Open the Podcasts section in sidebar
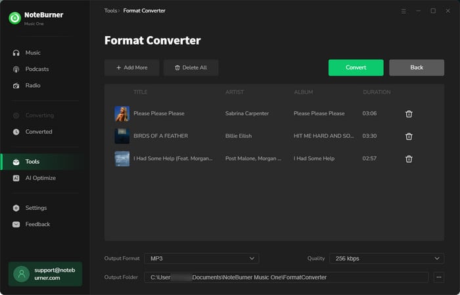This screenshot has width=460, height=295. [x=37, y=69]
